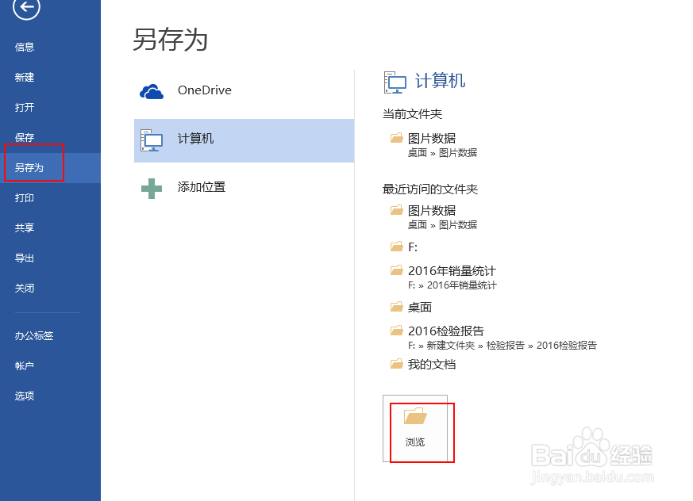Screen dimensions: 693x501
Task: Open the 信息 menu item
Action: tap(25, 47)
